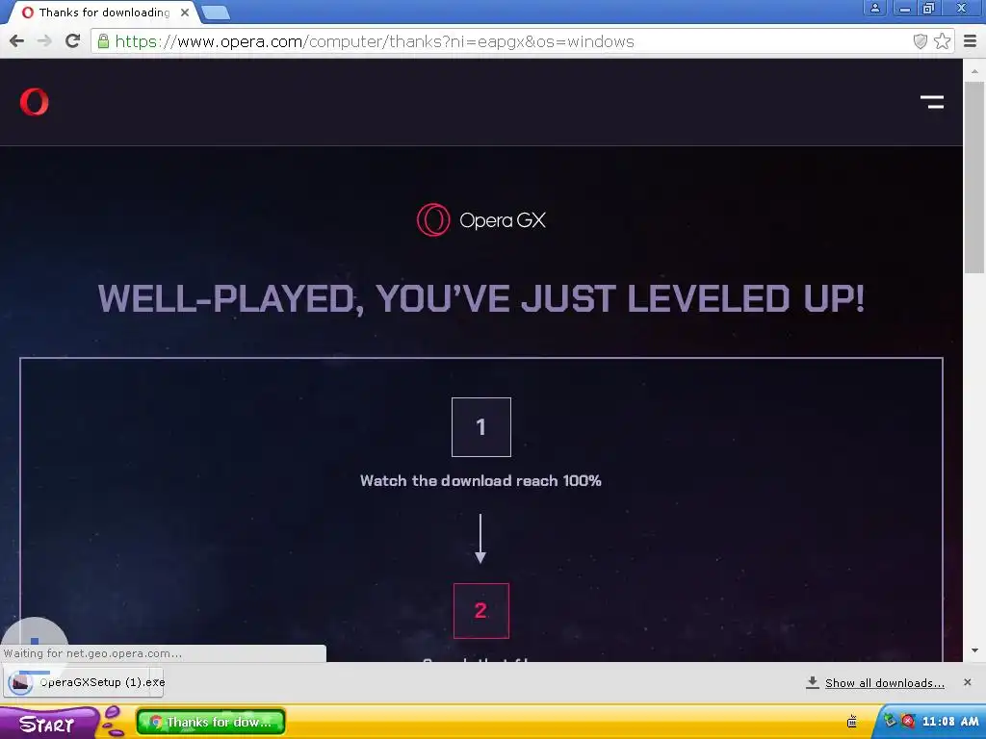Click the green network tray icon
The width and height of the screenshot is (986, 739).
(x=890, y=722)
